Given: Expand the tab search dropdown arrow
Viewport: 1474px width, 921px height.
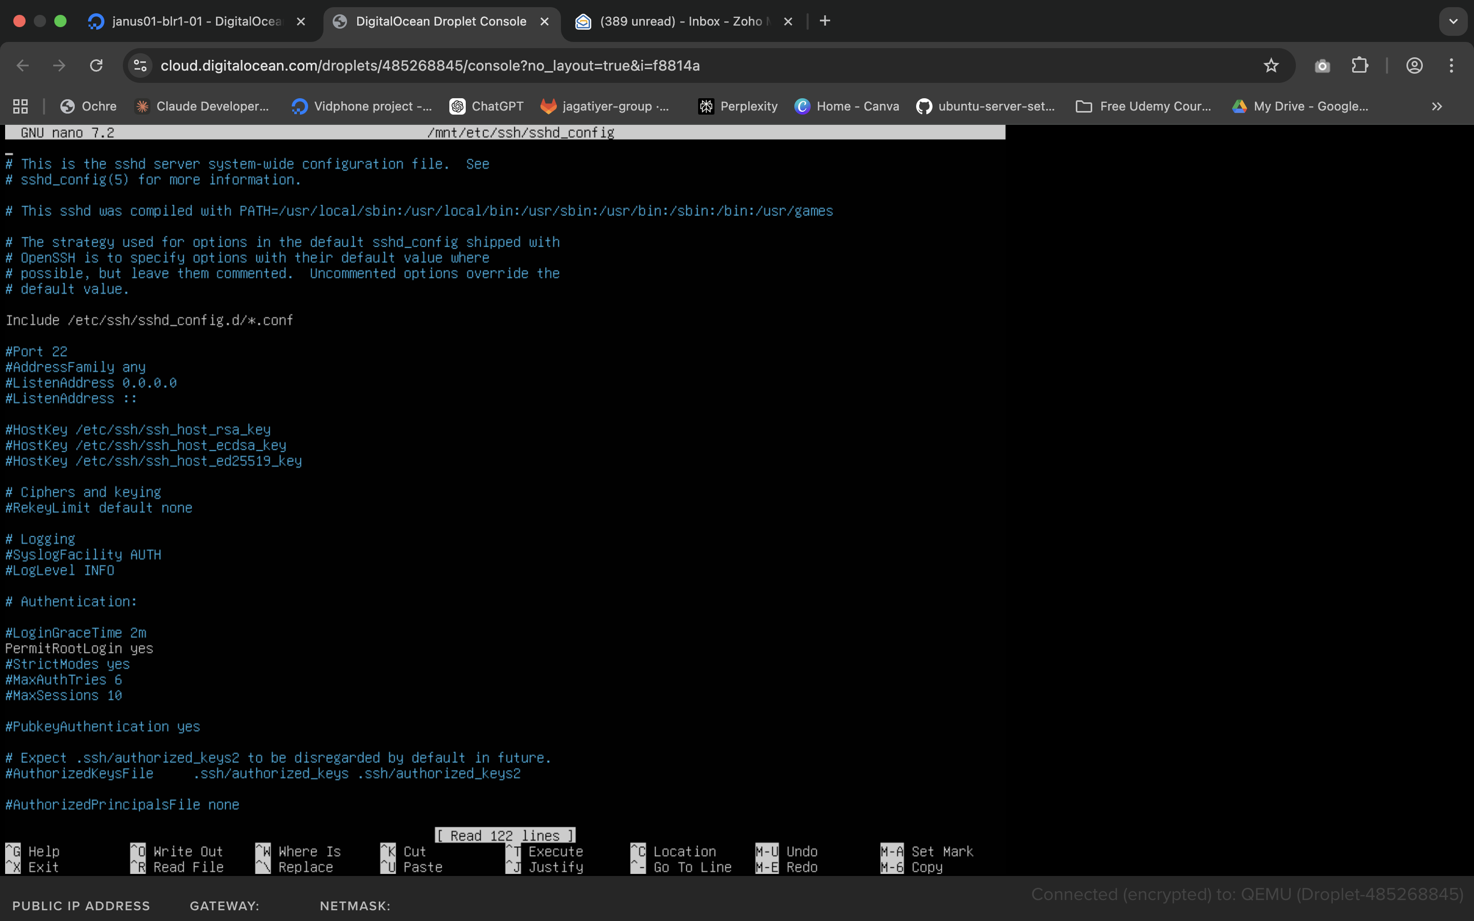Looking at the screenshot, I should click(1454, 21).
